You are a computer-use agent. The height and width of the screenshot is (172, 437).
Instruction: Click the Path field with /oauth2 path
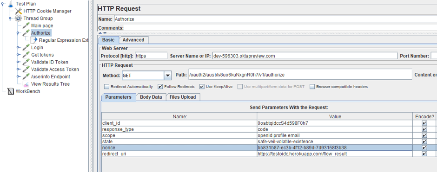click(300, 75)
